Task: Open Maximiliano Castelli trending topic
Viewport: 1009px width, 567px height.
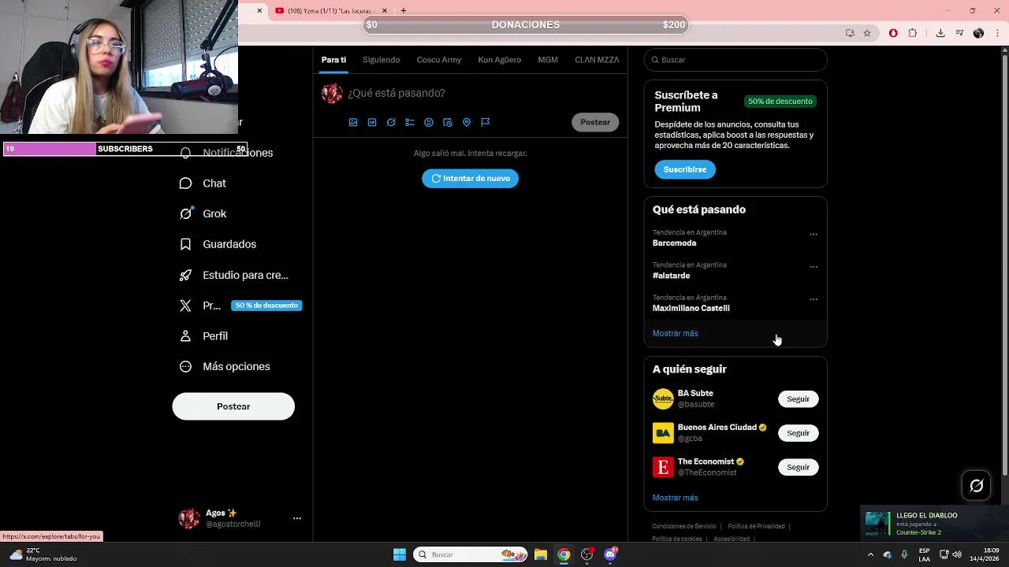Action: [x=691, y=308]
